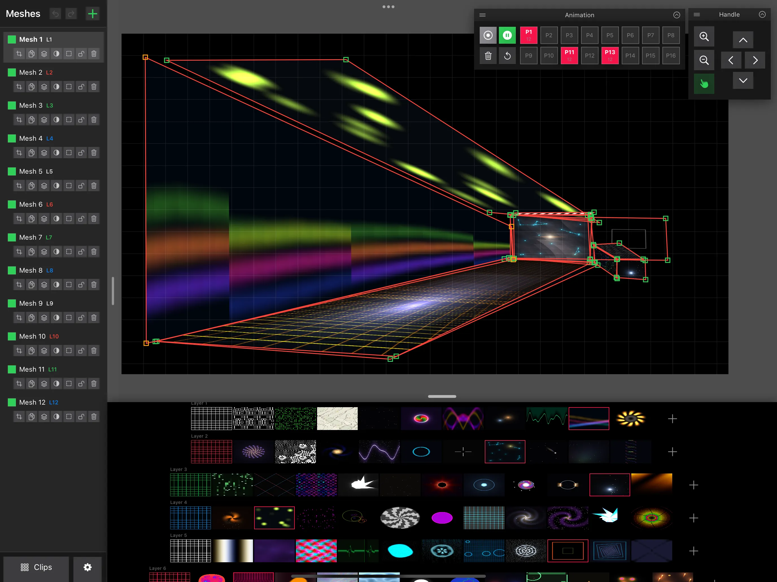Toggle Mesh 10 green visibility square
Image resolution: width=777 pixels, height=582 pixels.
pyautogui.click(x=12, y=336)
